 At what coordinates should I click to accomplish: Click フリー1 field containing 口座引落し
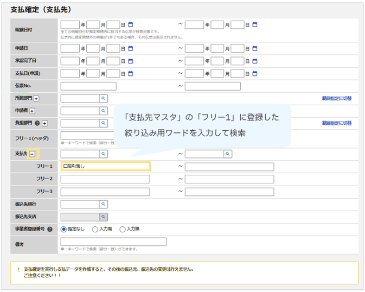[x=105, y=167]
